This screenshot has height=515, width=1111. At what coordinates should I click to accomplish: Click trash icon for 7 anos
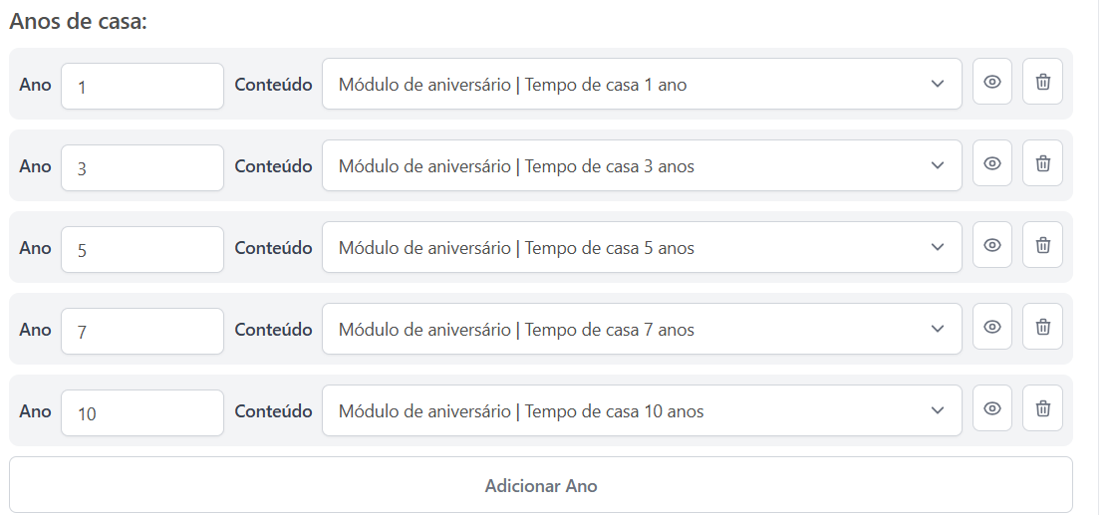click(1042, 328)
